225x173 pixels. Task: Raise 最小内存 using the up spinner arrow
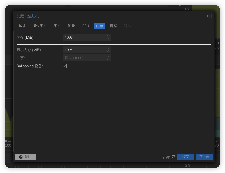tap(108, 48)
